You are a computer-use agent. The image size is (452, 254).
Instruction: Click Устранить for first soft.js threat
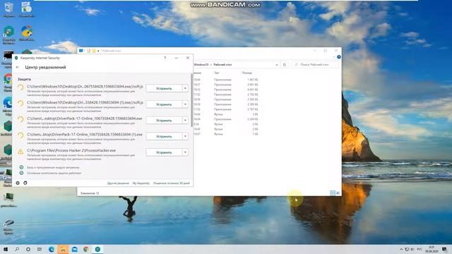click(164, 88)
